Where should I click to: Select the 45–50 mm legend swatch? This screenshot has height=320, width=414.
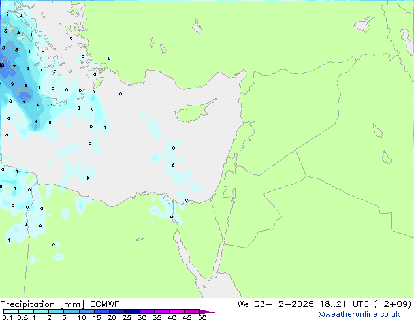192,312
